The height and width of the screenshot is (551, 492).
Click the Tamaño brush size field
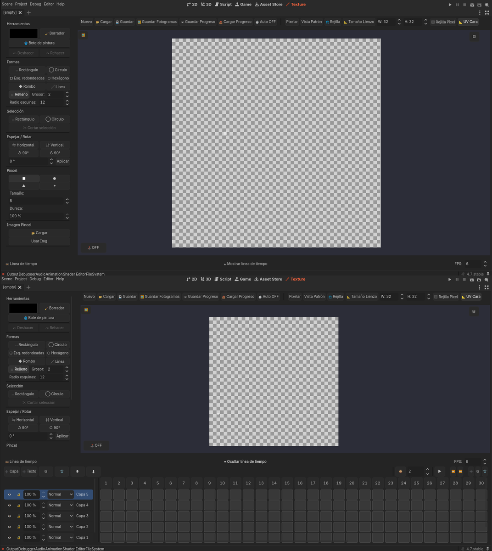36,201
